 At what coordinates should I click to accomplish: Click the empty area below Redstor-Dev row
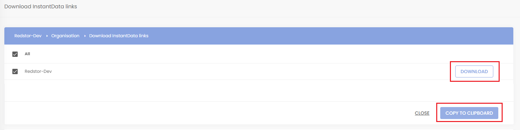(259, 90)
